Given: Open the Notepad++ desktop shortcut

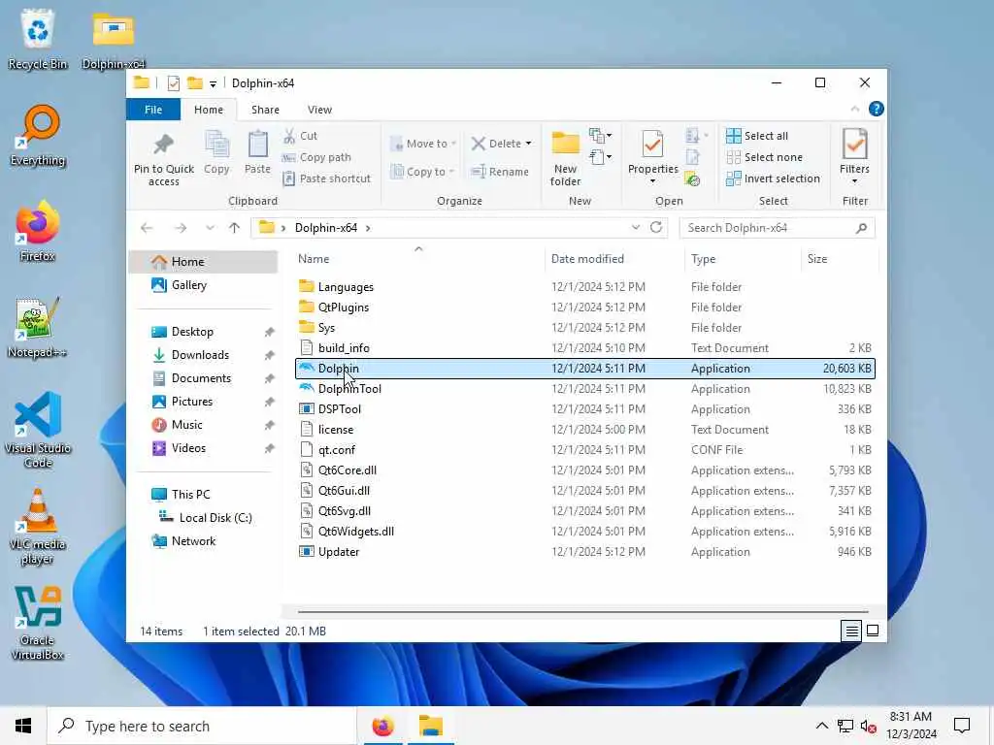Looking at the screenshot, I should click(x=38, y=328).
